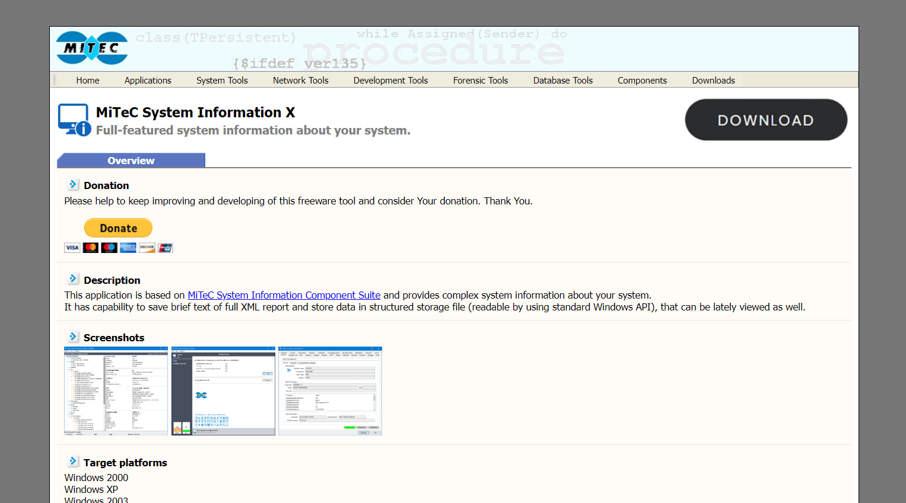Image resolution: width=906 pixels, height=503 pixels.
Task: Click the 'Full-featured system information' subtitle
Action: click(x=253, y=130)
